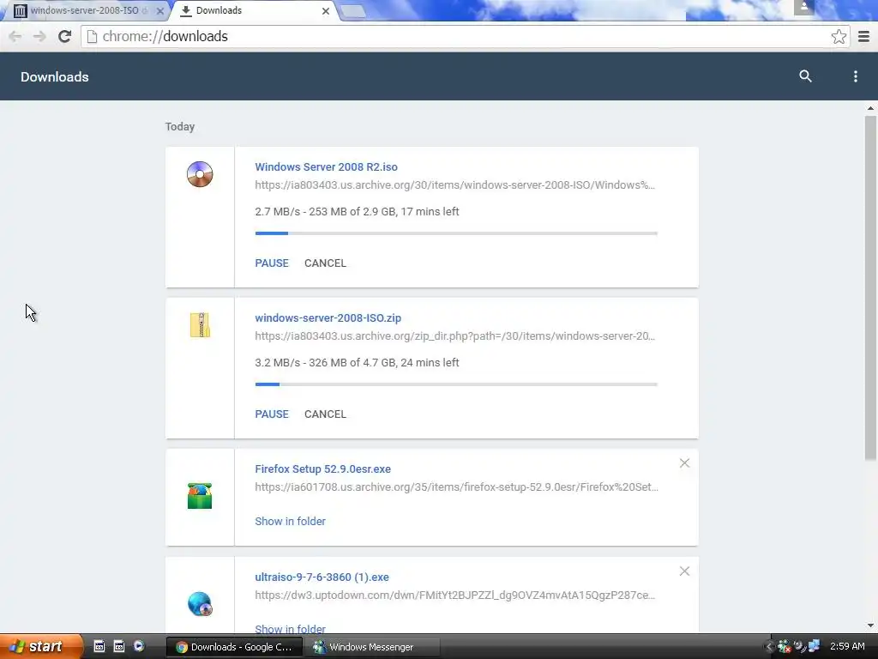
Task: Expand hidden system tray icons arrow
Action: tap(769, 647)
